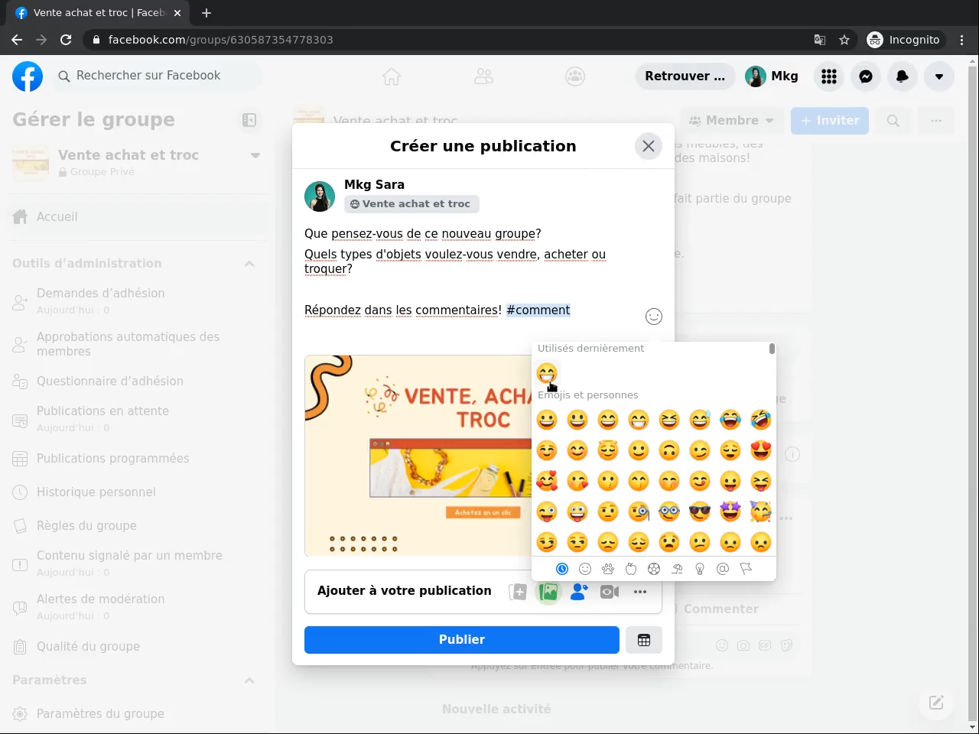Open the Mkg profile link
The width and height of the screenshot is (979, 734).
[772, 76]
